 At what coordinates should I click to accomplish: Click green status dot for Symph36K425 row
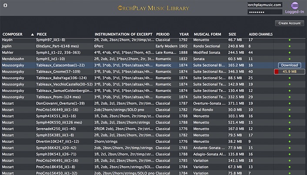coord(290,148)
